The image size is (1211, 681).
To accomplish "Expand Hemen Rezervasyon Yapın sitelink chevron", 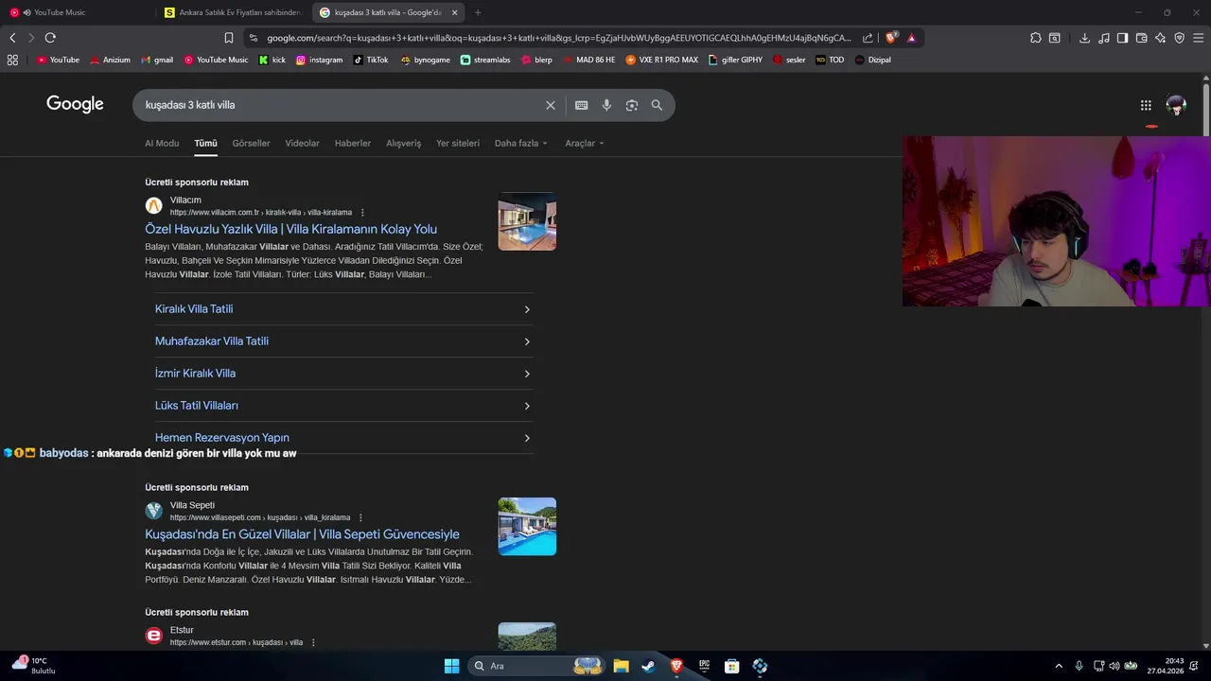I will [x=527, y=439].
